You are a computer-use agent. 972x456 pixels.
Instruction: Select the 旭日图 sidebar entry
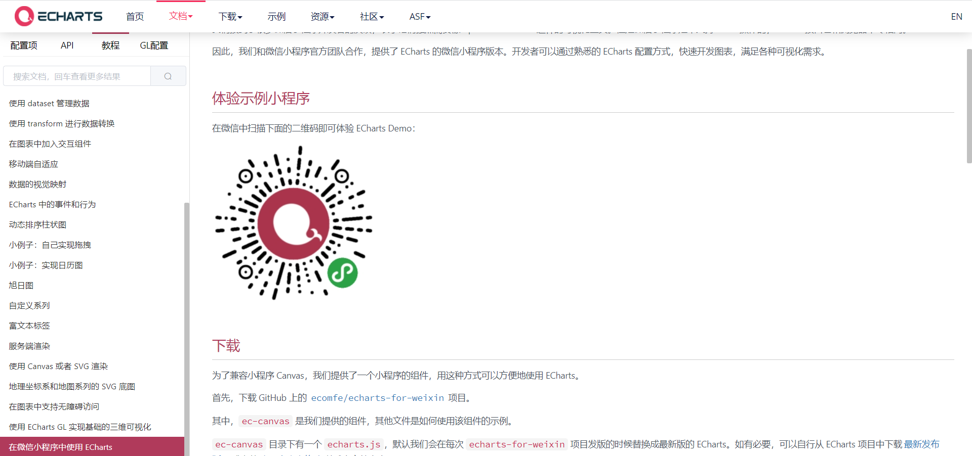pos(21,285)
